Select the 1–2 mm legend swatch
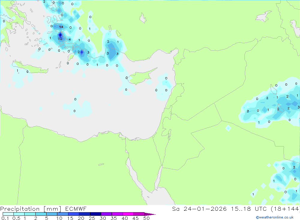 [30, 214]
